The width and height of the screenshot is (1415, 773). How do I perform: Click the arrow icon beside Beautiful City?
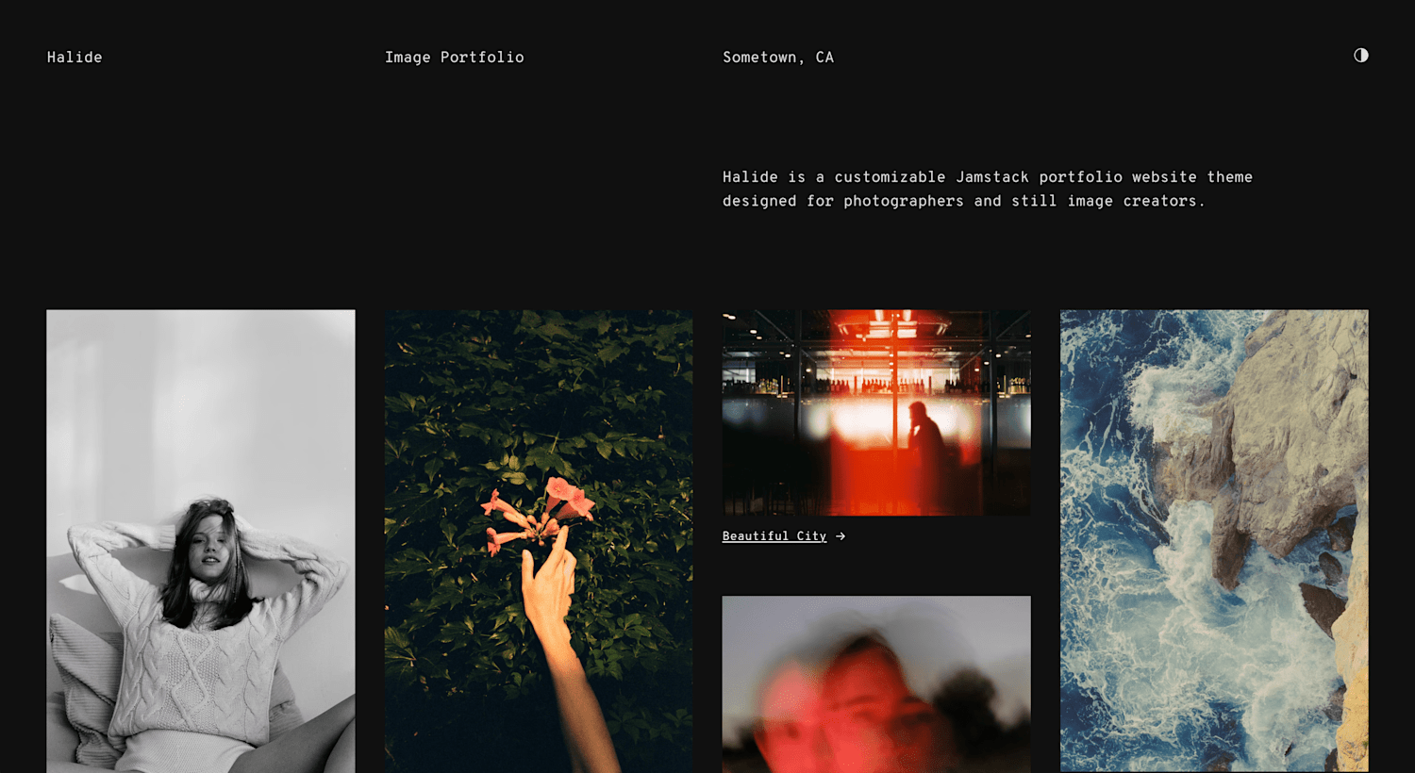point(841,536)
